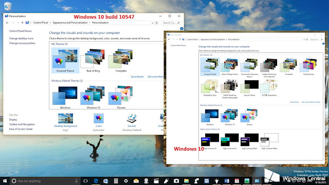The image size is (329, 185).
Task: Open Recycle Bin desktop icon
Action: (8, 6)
